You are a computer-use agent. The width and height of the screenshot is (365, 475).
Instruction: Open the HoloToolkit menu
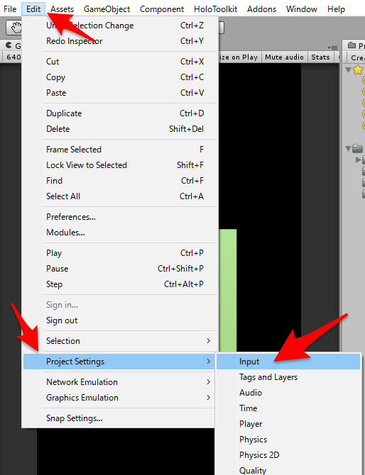click(x=215, y=9)
